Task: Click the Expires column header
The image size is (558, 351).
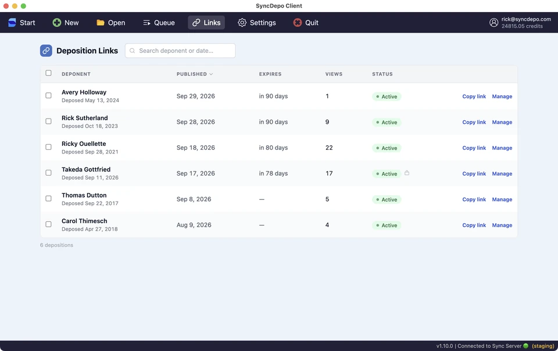Action: click(270, 74)
